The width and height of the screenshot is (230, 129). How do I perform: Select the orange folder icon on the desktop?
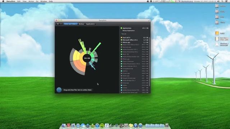(x=217, y=33)
